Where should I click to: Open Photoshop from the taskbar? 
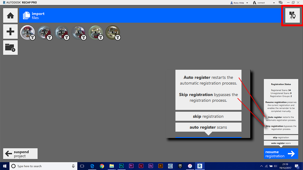[122, 166]
